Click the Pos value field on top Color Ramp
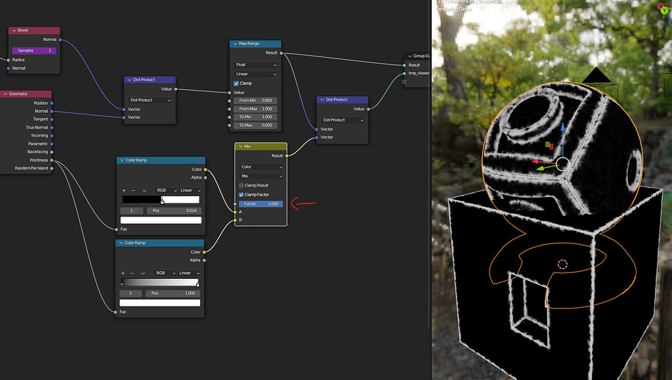 (174, 210)
